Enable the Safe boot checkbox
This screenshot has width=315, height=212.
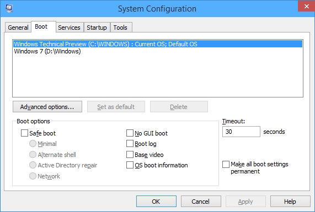coord(24,133)
